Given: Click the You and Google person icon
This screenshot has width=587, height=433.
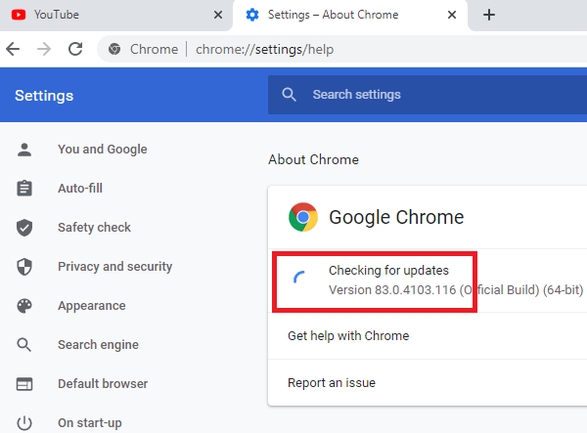Looking at the screenshot, I should [24, 150].
